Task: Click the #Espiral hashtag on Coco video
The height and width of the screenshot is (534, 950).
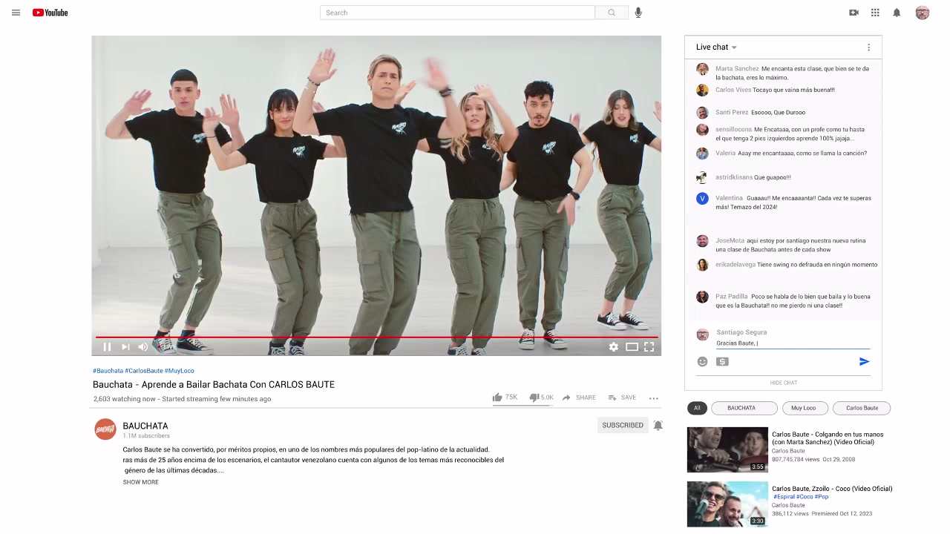Action: [x=785, y=497]
